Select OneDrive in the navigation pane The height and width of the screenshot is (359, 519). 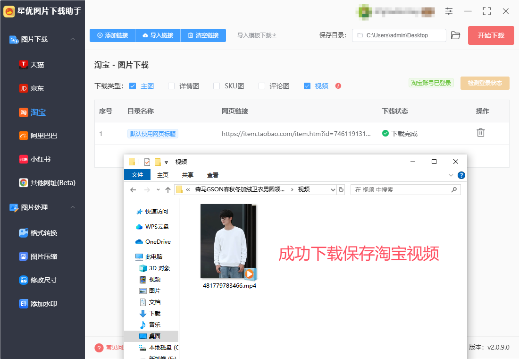pyautogui.click(x=153, y=242)
